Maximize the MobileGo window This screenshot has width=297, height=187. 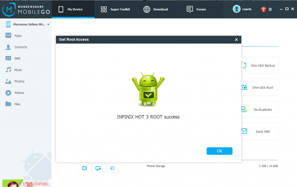(287, 9)
